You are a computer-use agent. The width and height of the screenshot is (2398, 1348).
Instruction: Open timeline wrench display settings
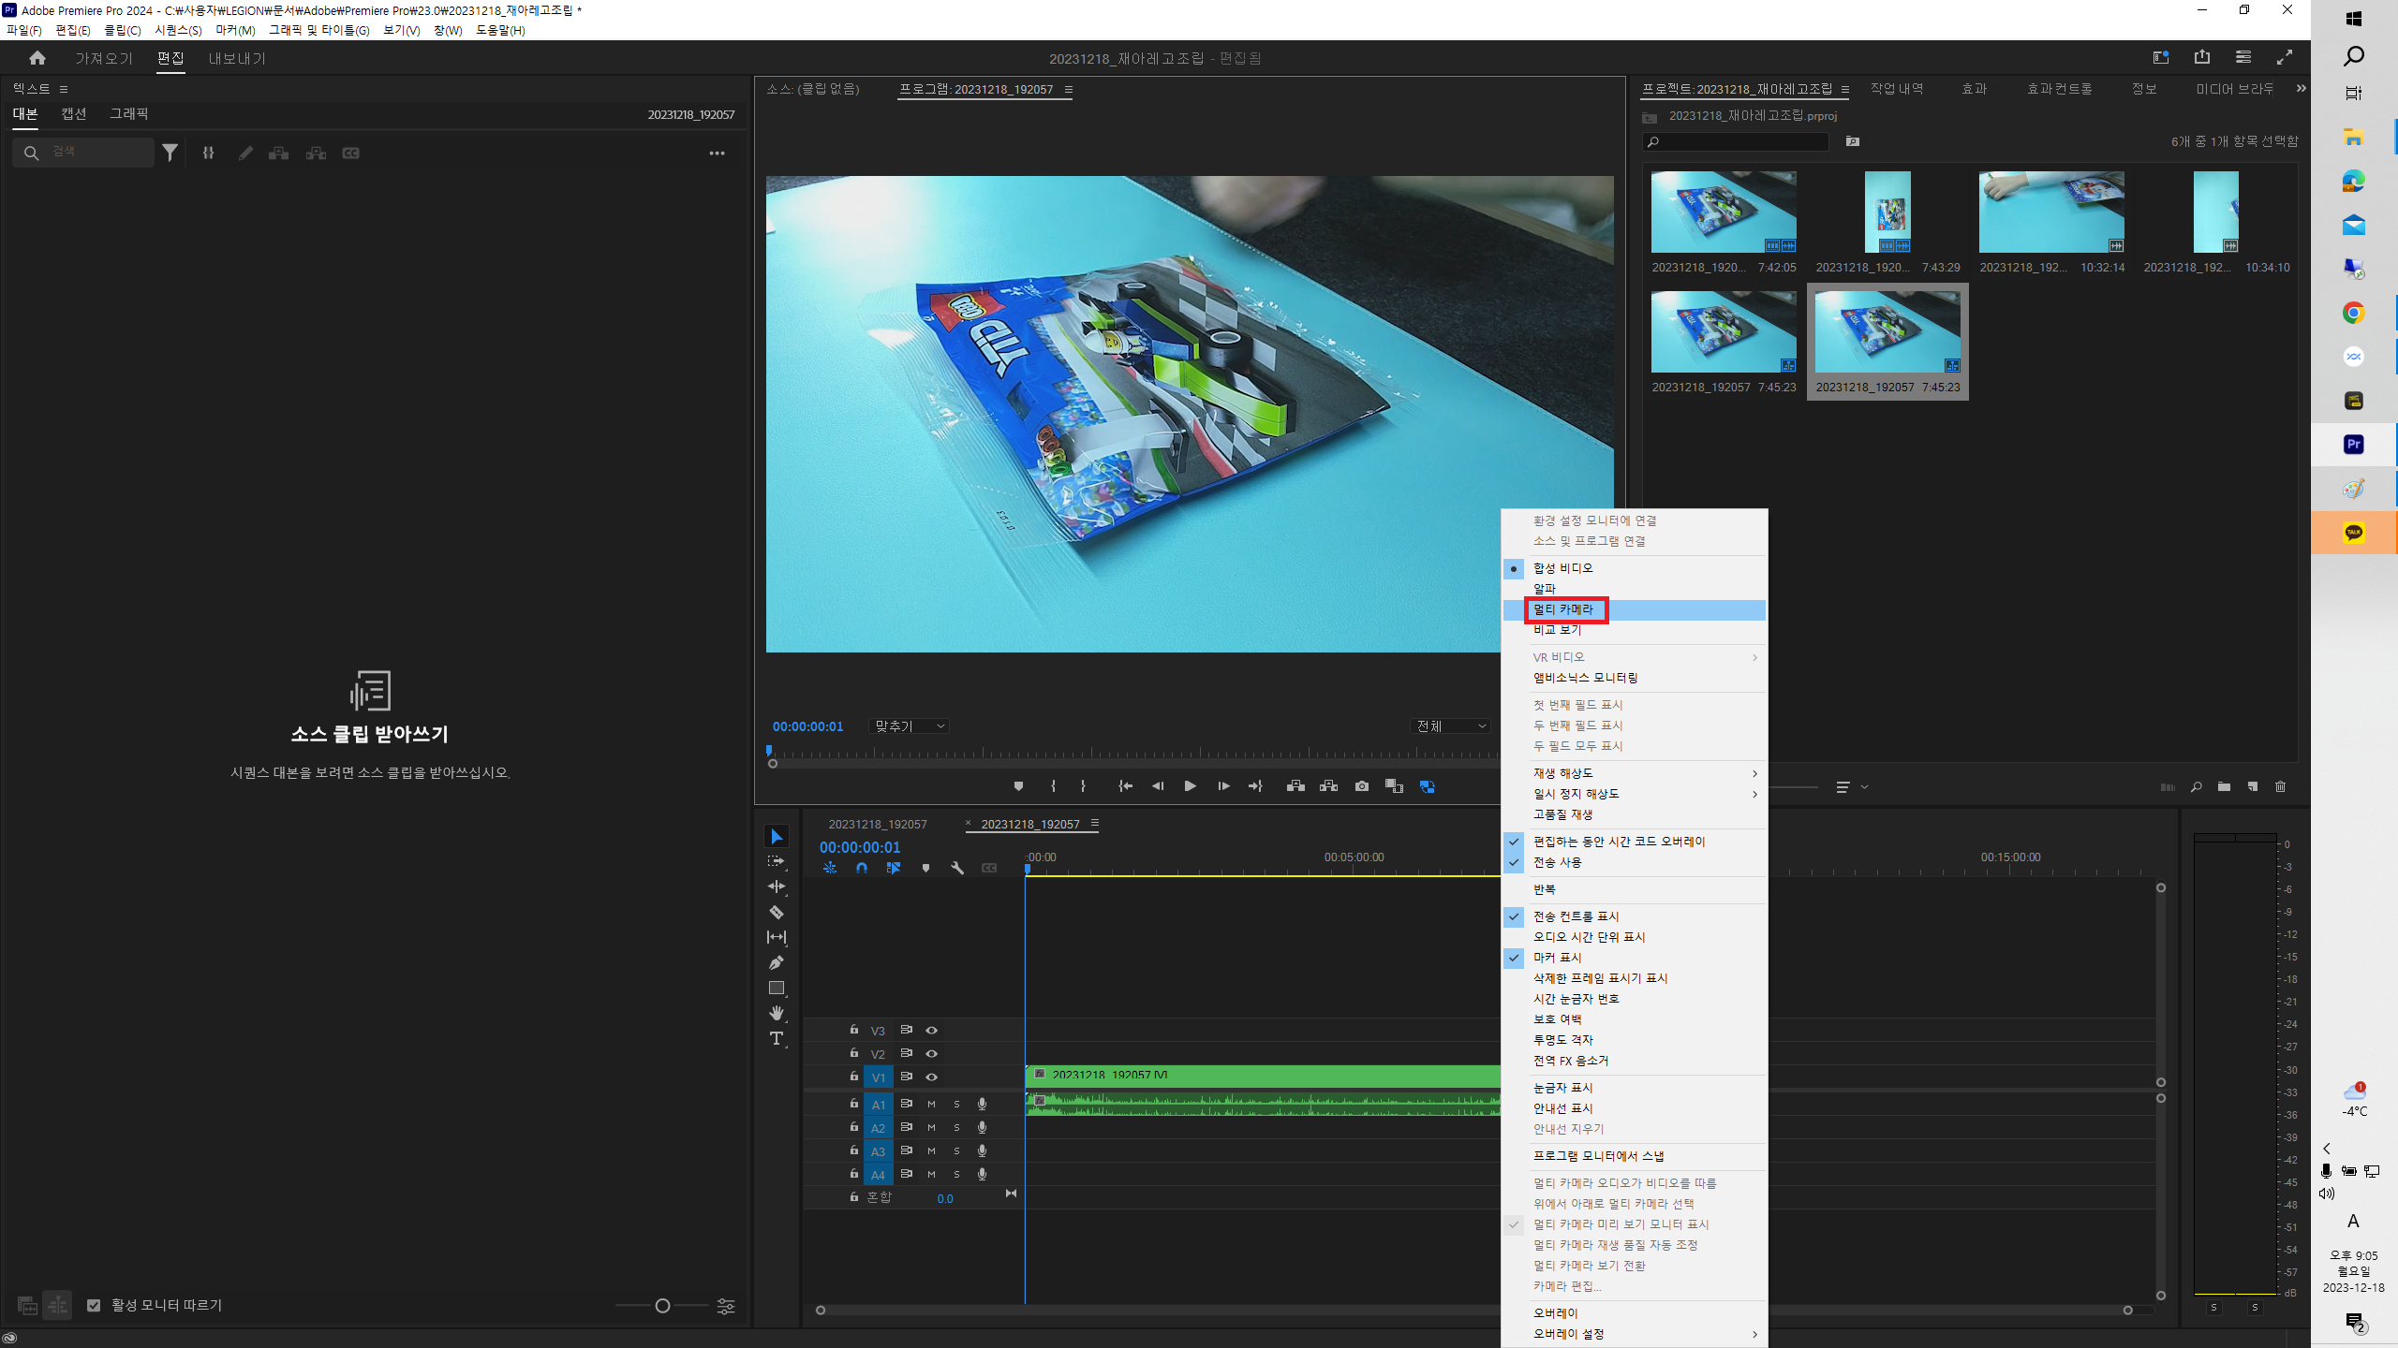(x=956, y=868)
